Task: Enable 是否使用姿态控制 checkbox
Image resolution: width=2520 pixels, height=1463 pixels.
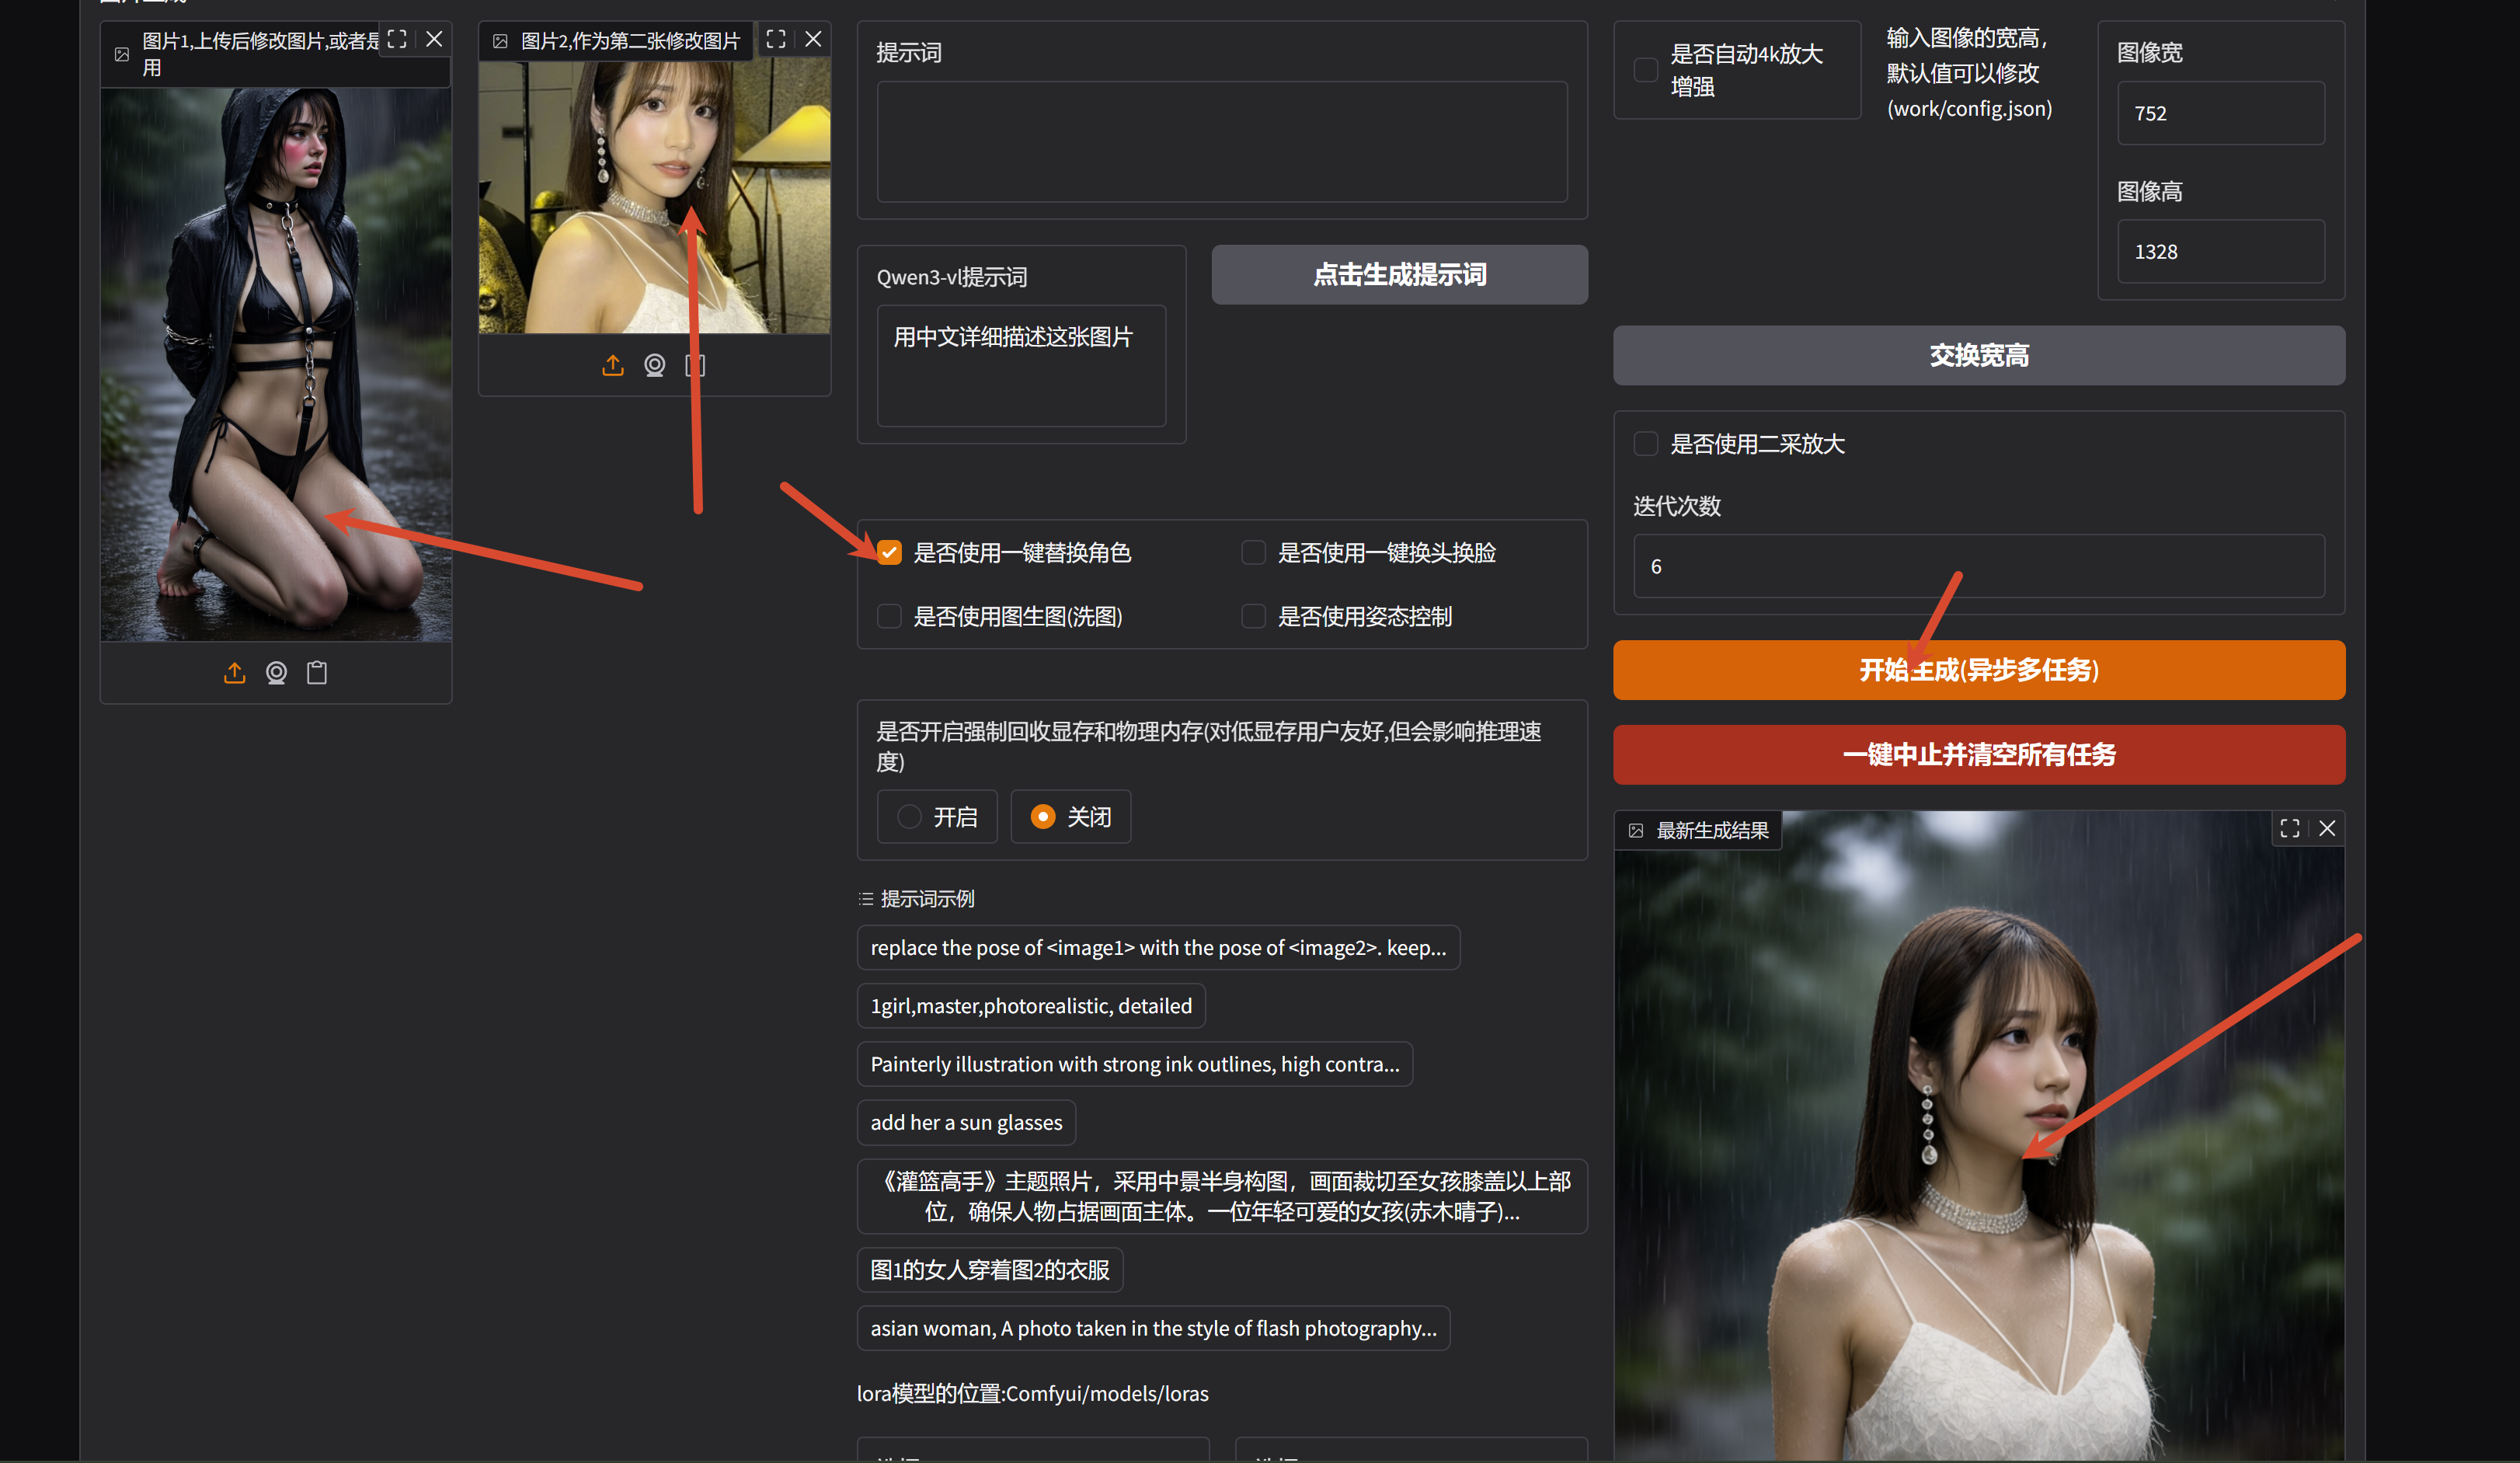Action: point(1253,616)
